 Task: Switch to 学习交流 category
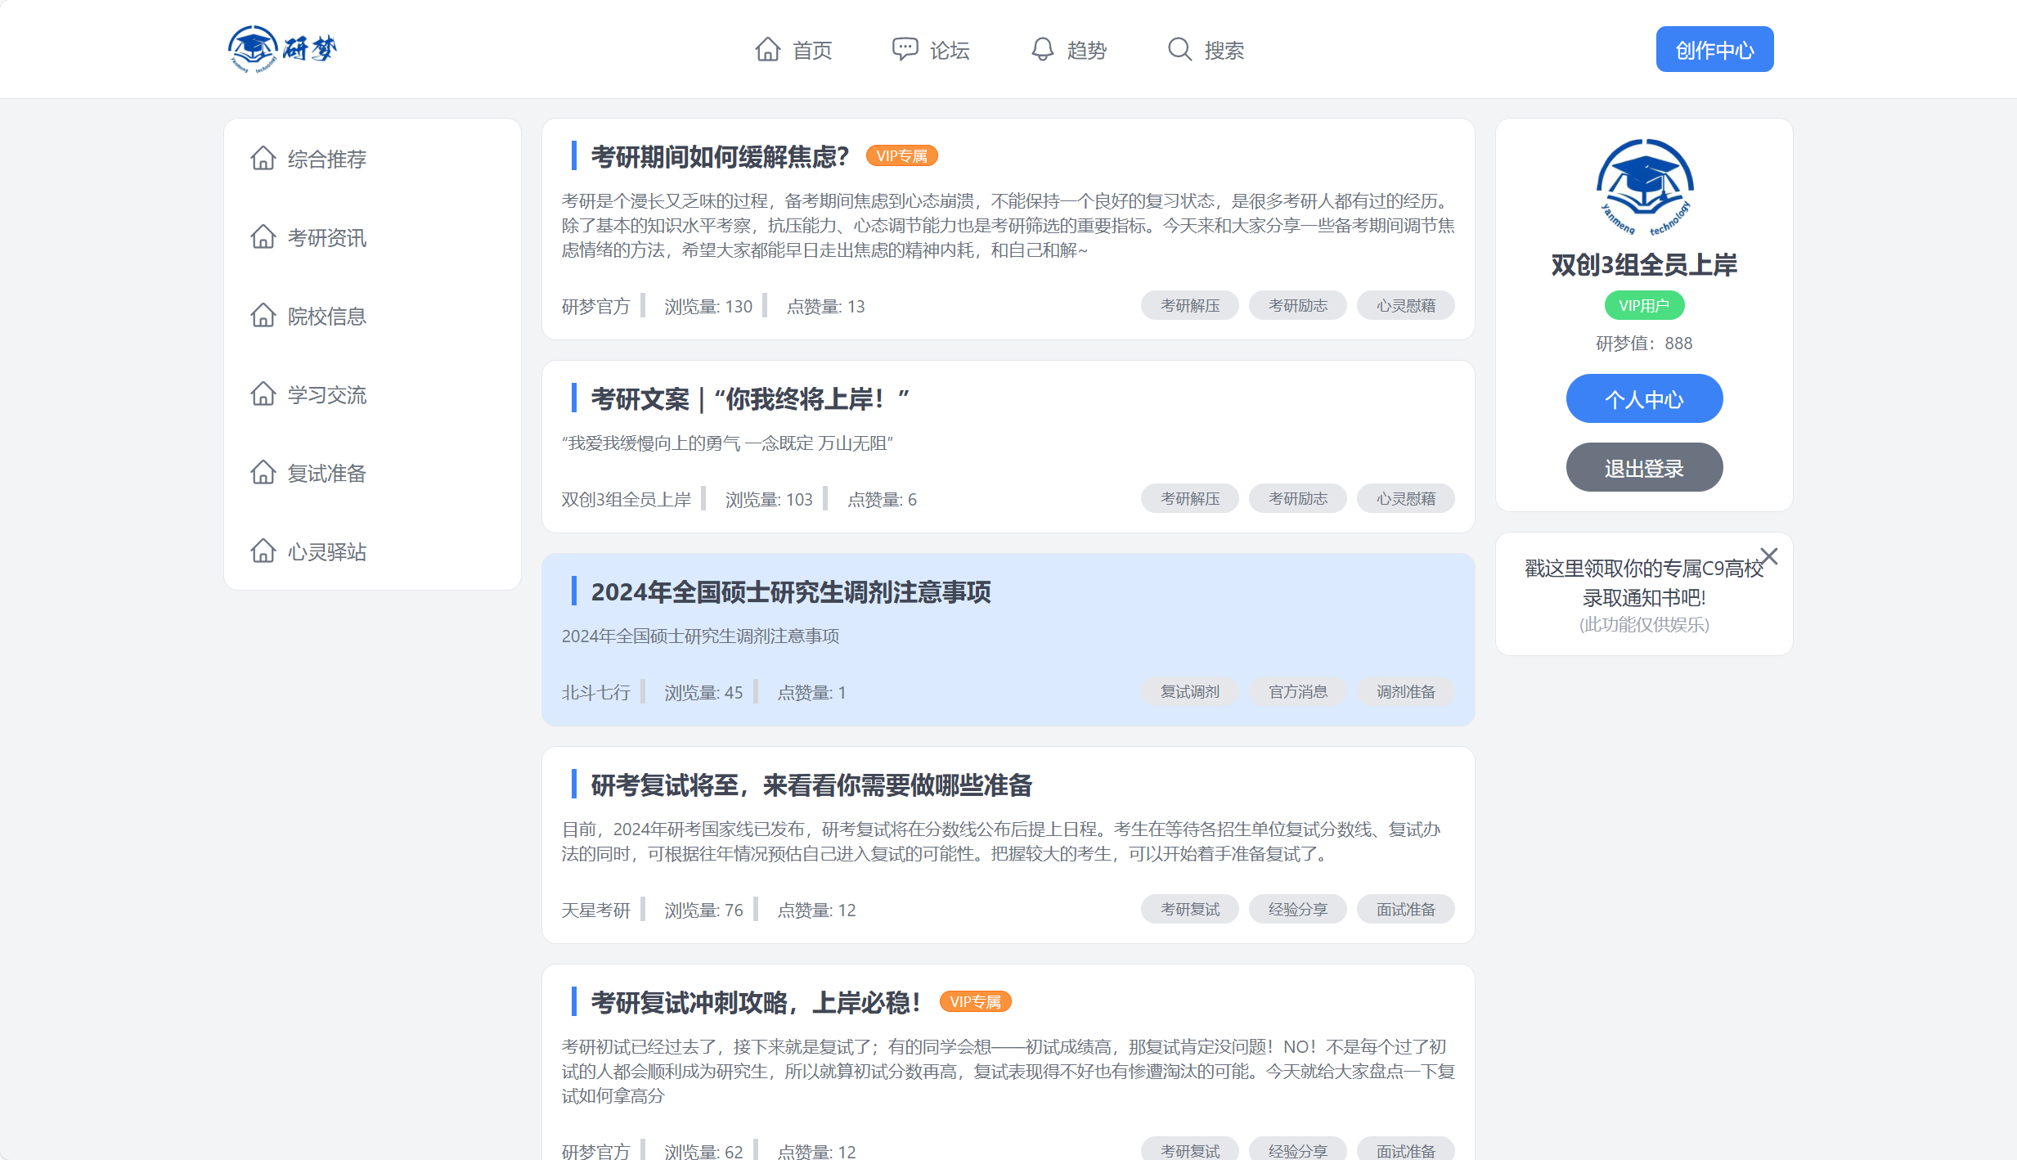click(x=326, y=394)
